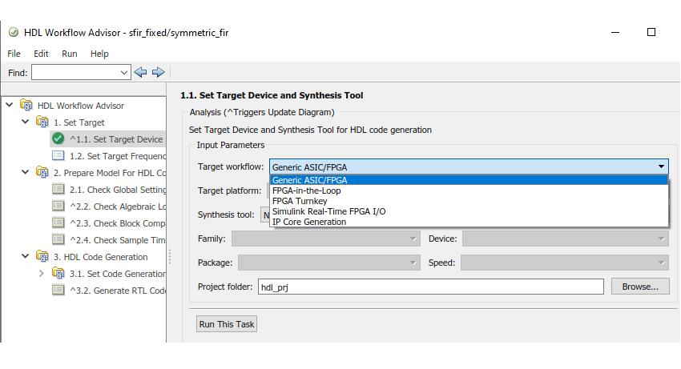Click the Run This Task button

point(227,324)
